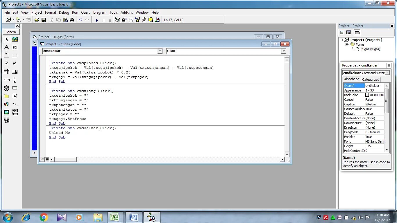Select the OptionButton control tool
This screenshot has height=223, width=397.
point(15,63)
